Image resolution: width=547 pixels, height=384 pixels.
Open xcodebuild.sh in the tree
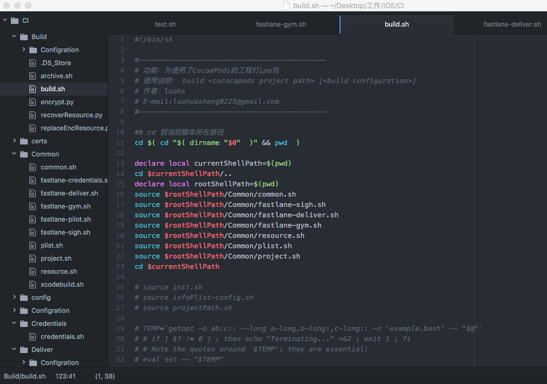click(x=62, y=285)
